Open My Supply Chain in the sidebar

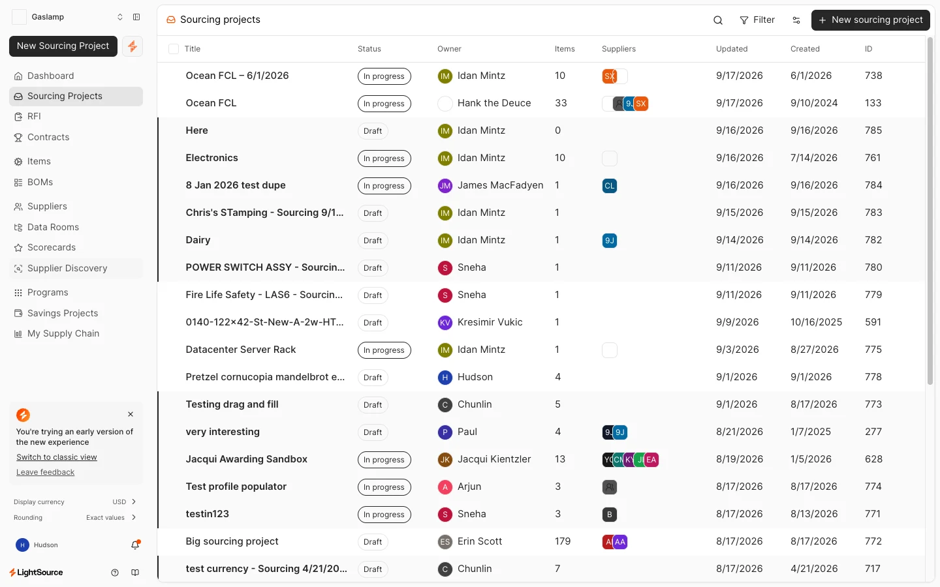pyautogui.click(x=76, y=333)
